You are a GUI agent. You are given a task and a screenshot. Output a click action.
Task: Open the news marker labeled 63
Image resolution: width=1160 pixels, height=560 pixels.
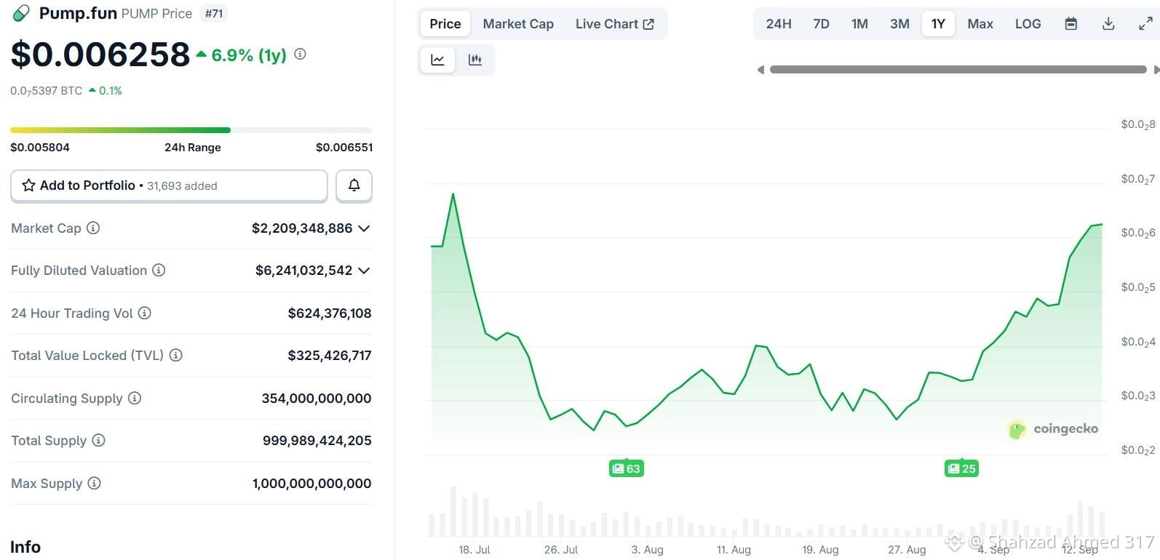pyautogui.click(x=627, y=468)
